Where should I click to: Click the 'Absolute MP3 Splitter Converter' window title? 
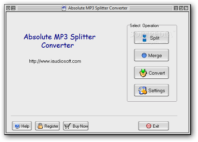98,8
